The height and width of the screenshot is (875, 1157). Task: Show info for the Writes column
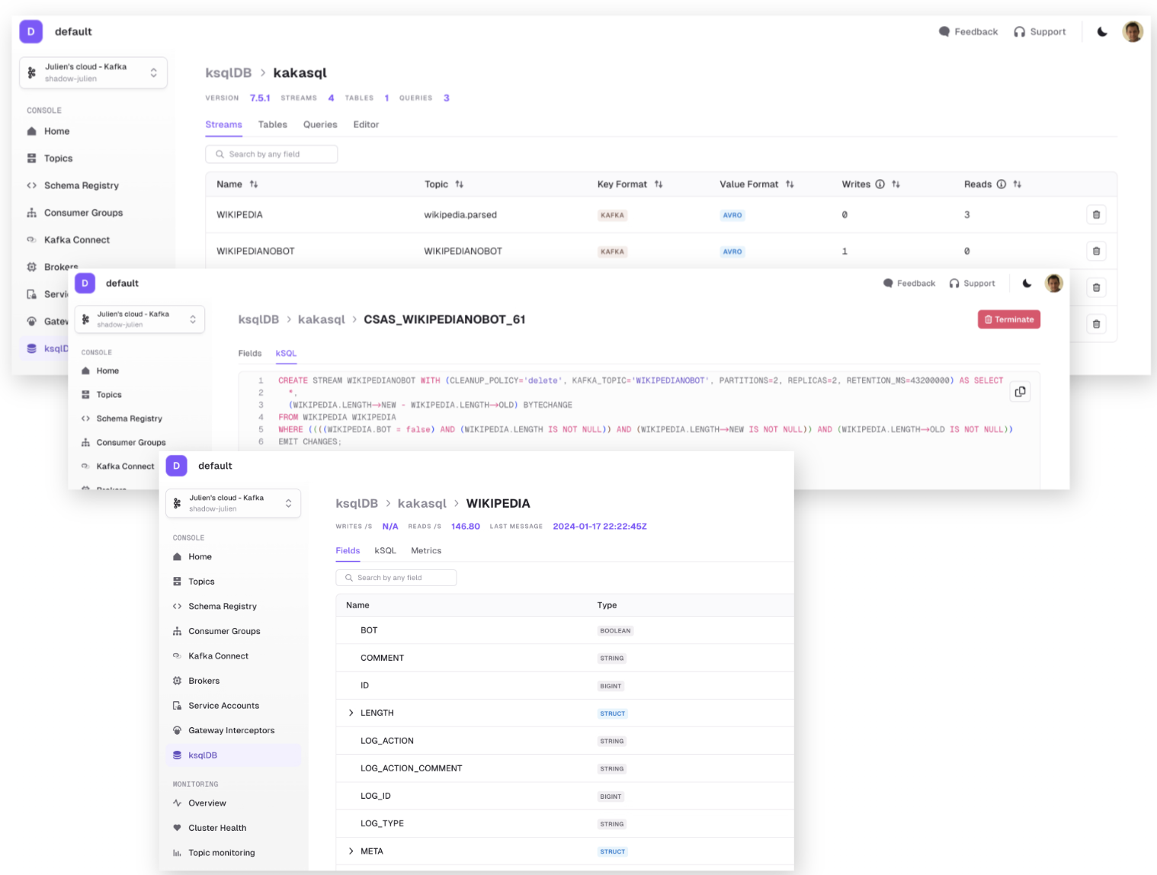coord(880,184)
